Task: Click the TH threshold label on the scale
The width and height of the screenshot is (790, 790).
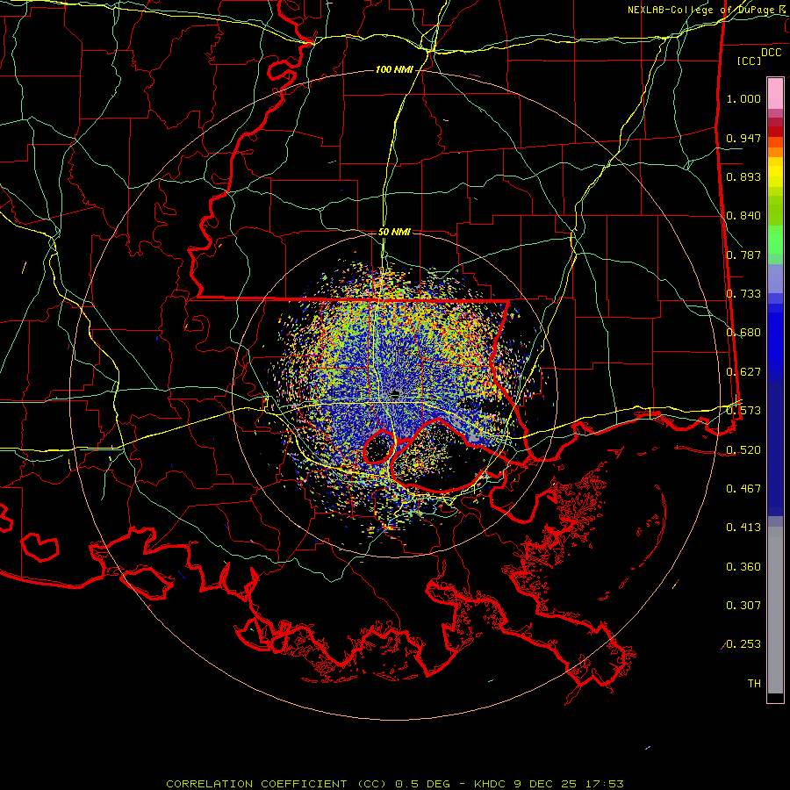Action: 754,684
